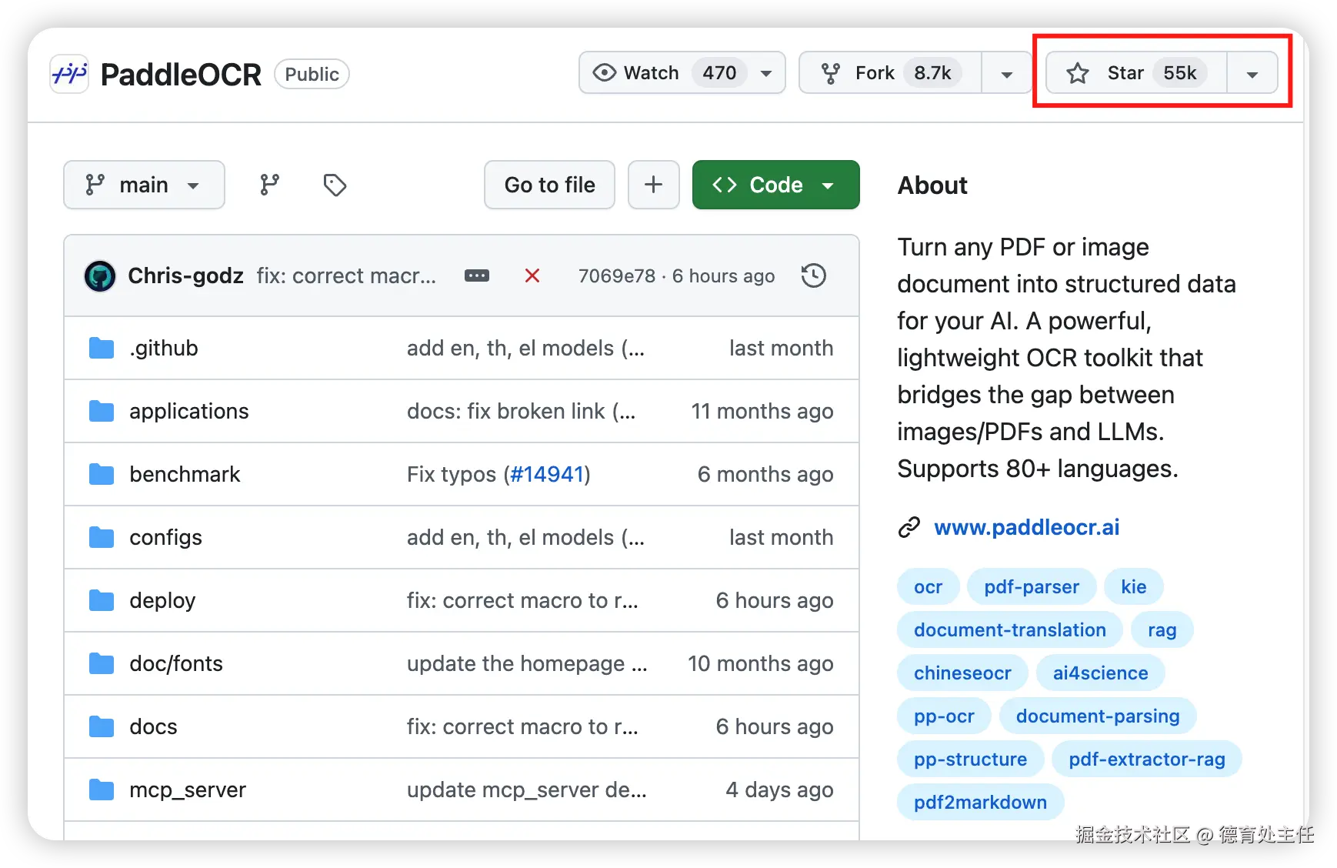1337x868 pixels.
Task: Expand commit message ellipsis icon
Action: [x=477, y=275]
